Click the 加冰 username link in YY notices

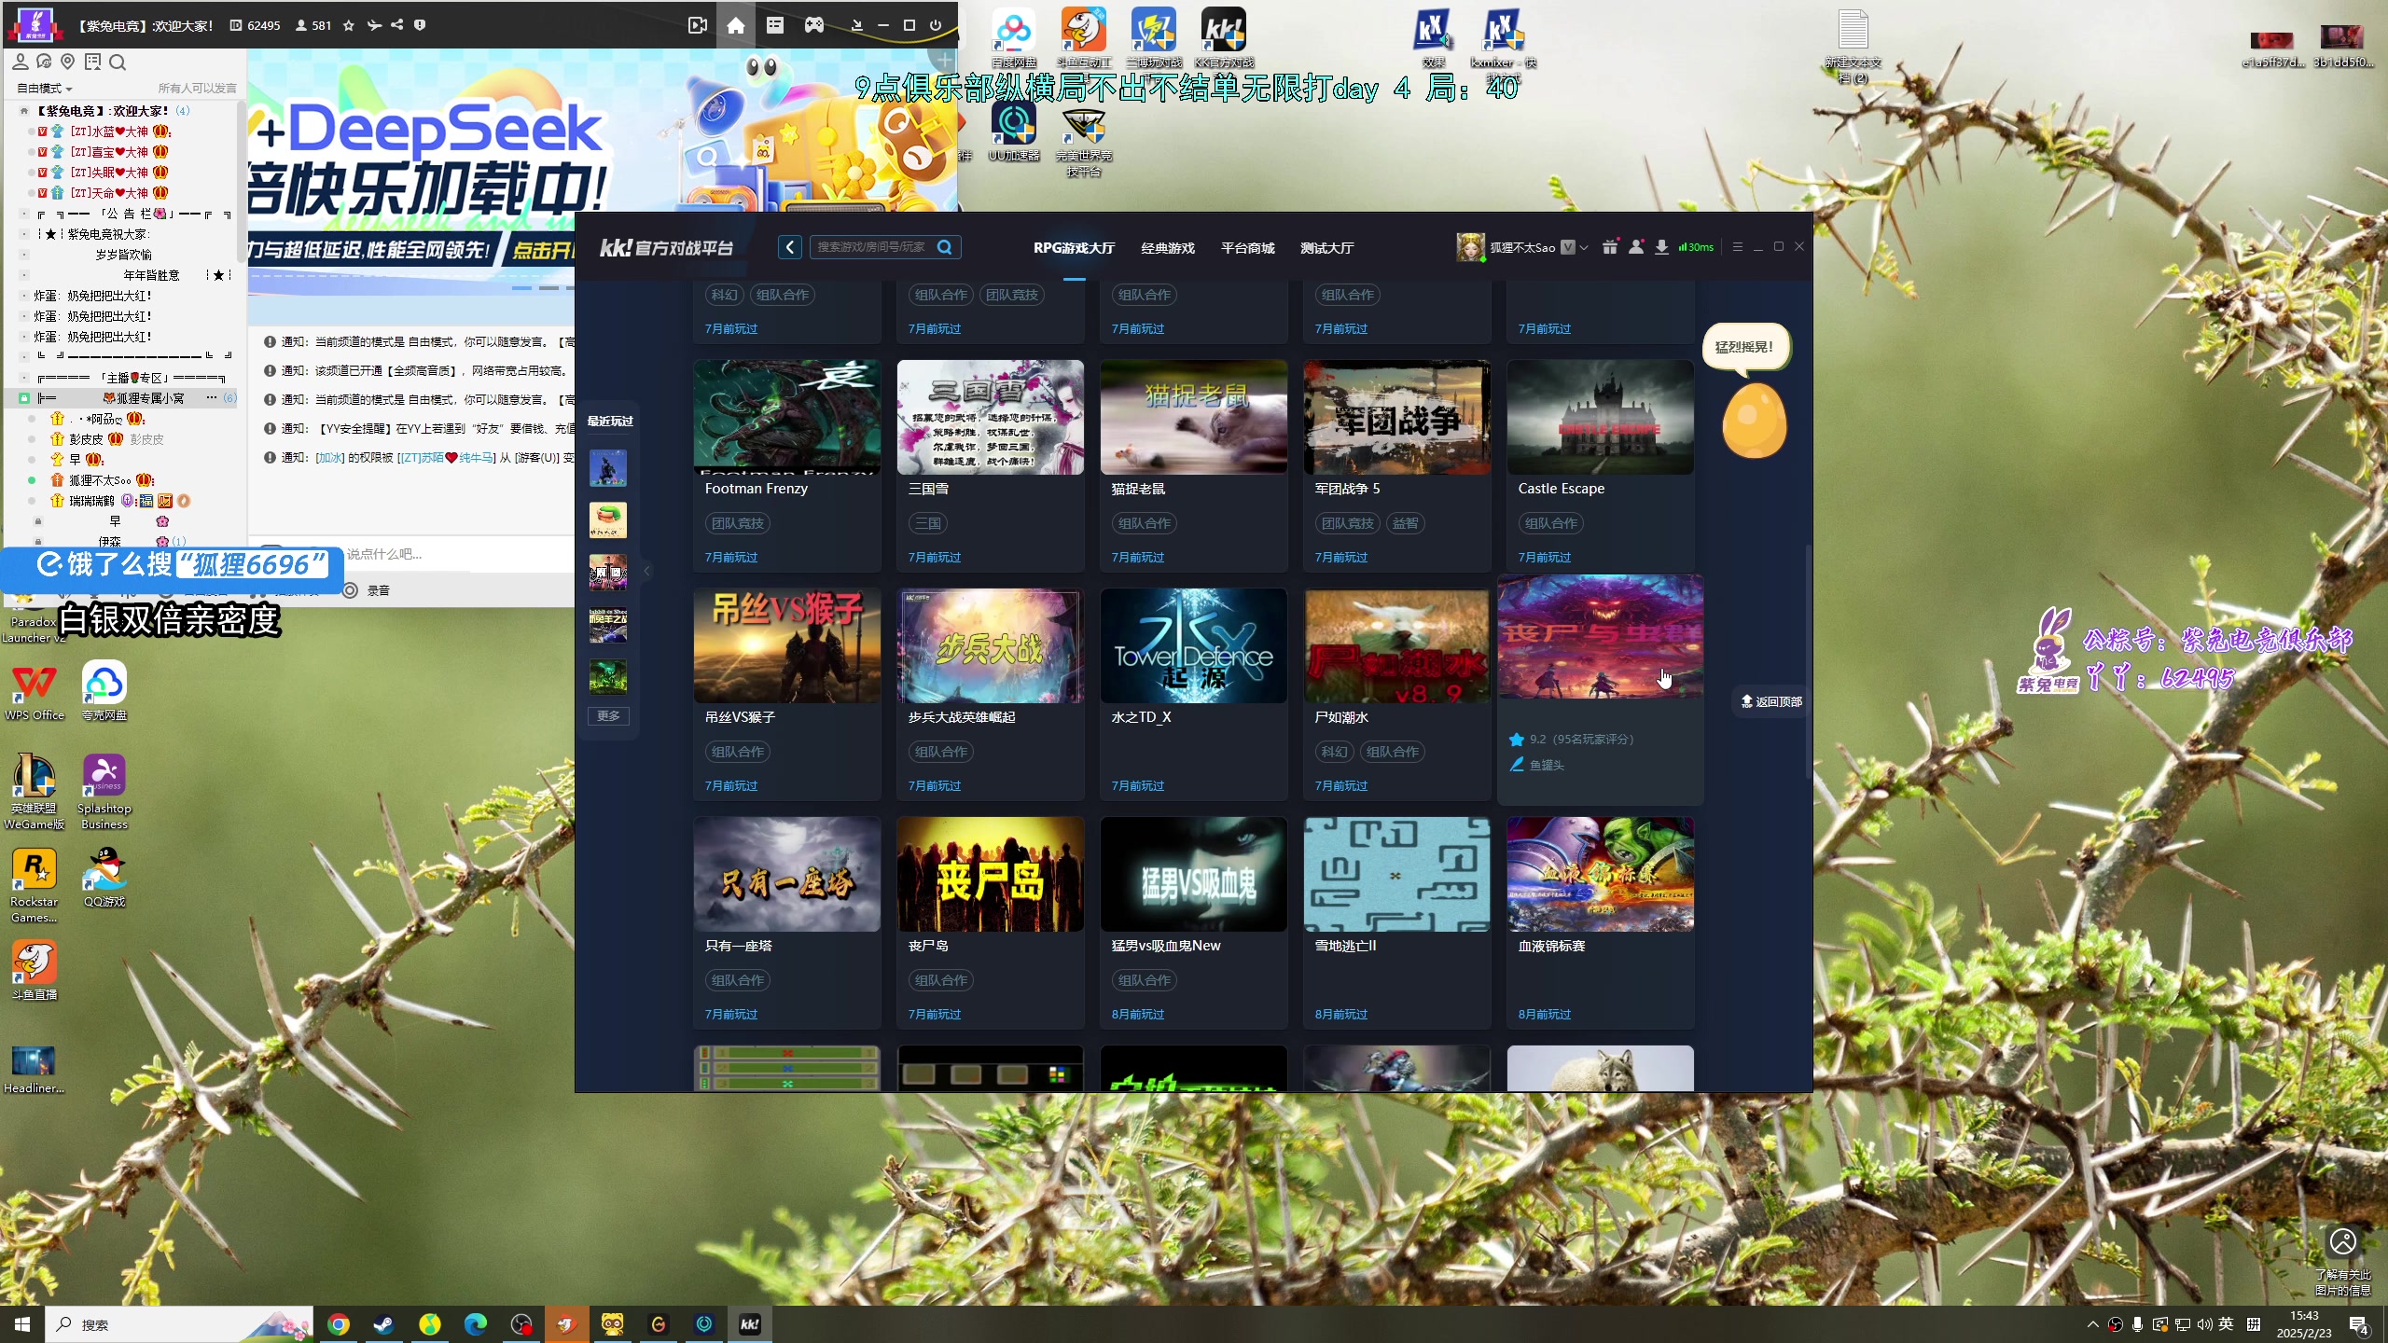point(330,458)
